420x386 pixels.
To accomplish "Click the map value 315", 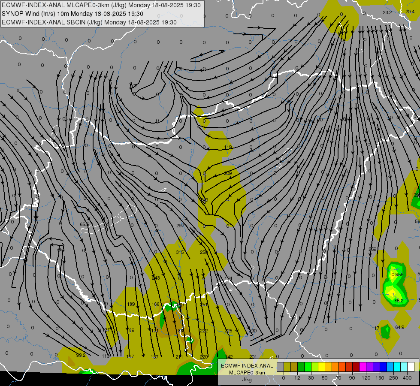I will click(180, 252).
